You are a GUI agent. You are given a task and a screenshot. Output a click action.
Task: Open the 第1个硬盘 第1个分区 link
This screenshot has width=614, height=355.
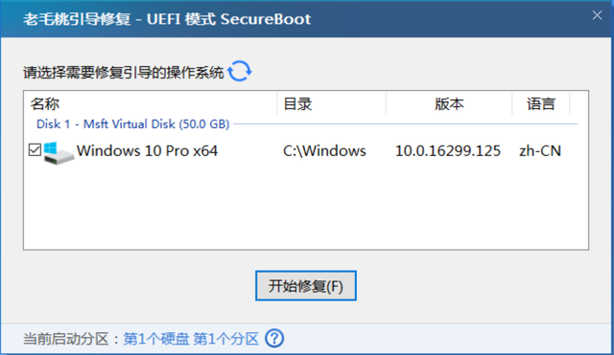[191, 339]
